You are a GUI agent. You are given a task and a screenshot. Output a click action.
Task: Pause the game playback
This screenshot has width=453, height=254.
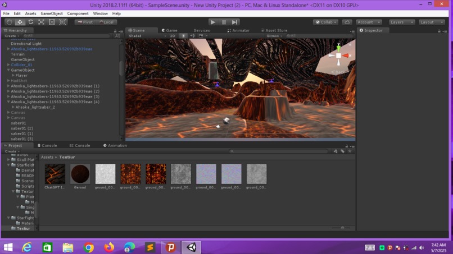pyautogui.click(x=224, y=22)
